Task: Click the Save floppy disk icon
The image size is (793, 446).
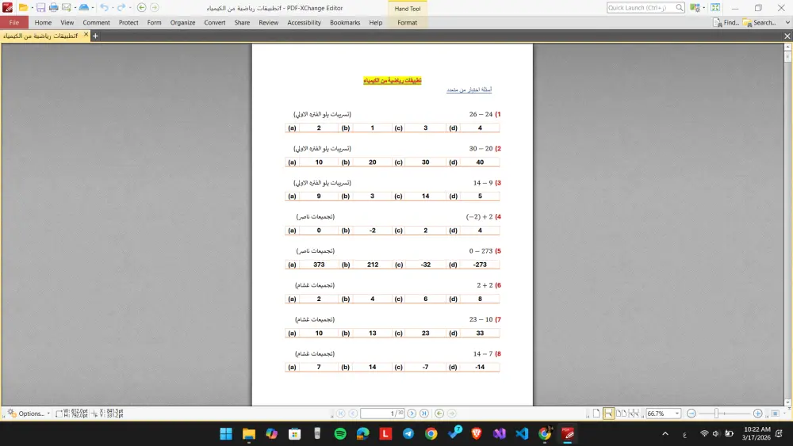Action: coord(40,8)
